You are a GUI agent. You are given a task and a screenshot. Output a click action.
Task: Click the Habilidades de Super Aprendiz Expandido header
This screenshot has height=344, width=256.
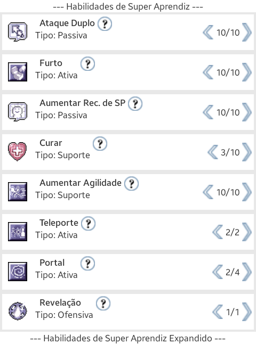pos(127,338)
